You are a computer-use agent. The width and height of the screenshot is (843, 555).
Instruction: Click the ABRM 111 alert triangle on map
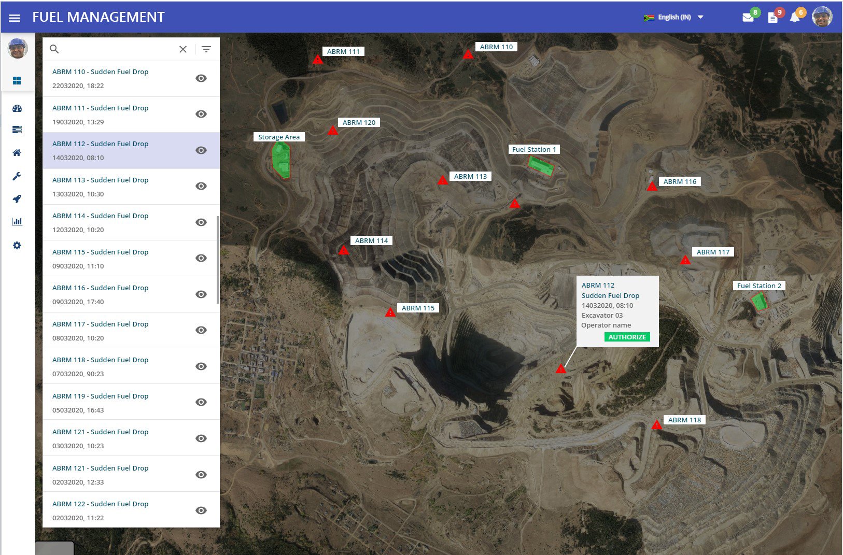tap(318, 59)
